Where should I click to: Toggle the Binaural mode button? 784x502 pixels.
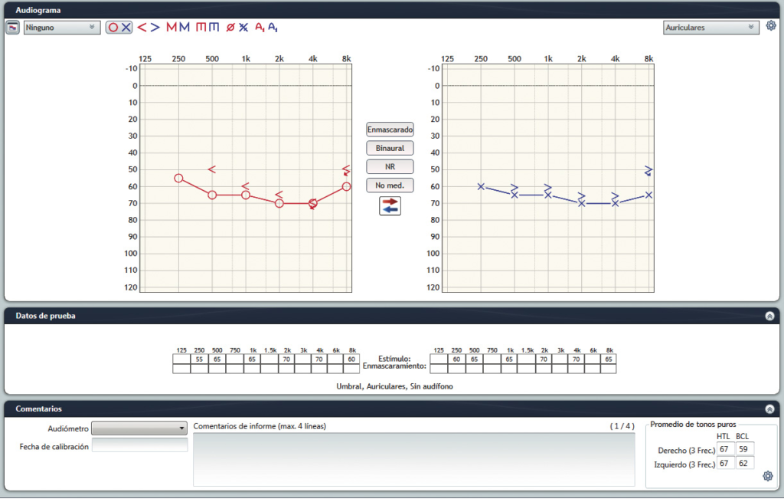(390, 148)
